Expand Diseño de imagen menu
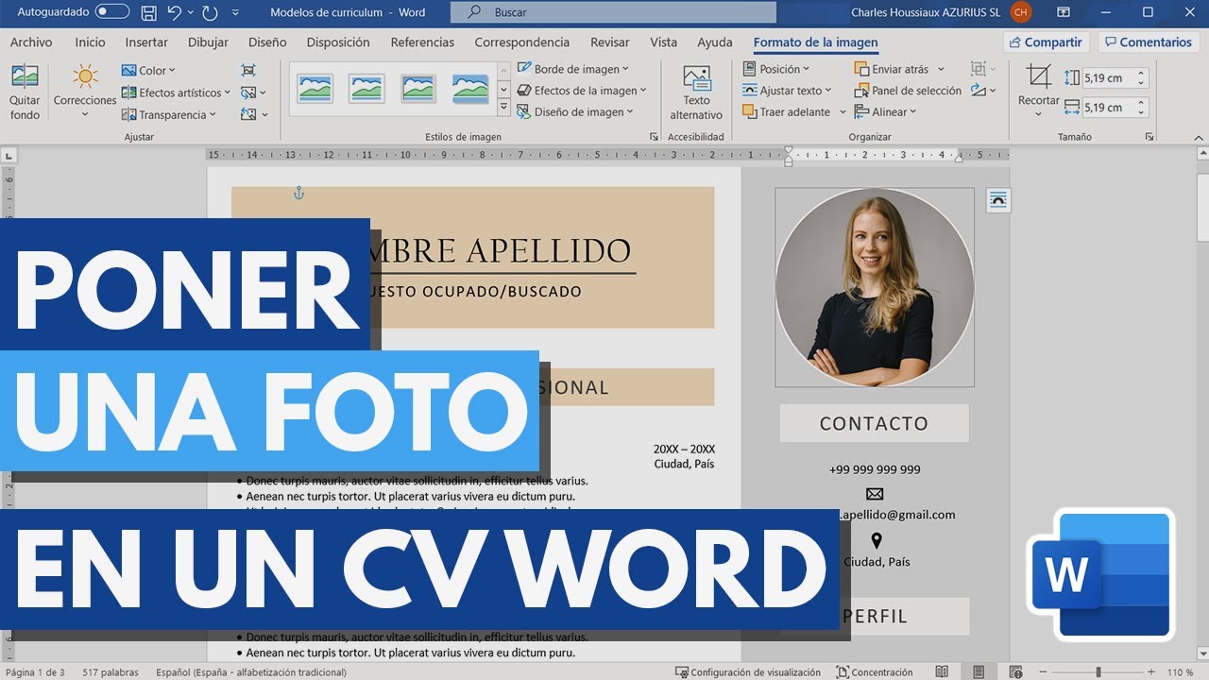The image size is (1209, 680). pyautogui.click(x=576, y=111)
